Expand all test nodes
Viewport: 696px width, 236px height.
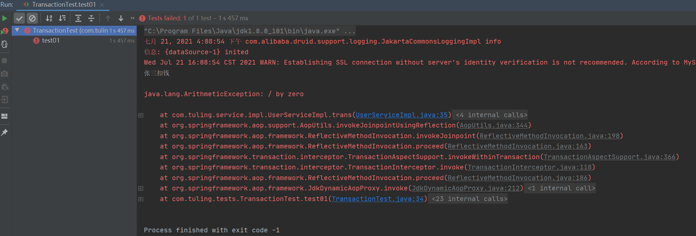(x=78, y=18)
